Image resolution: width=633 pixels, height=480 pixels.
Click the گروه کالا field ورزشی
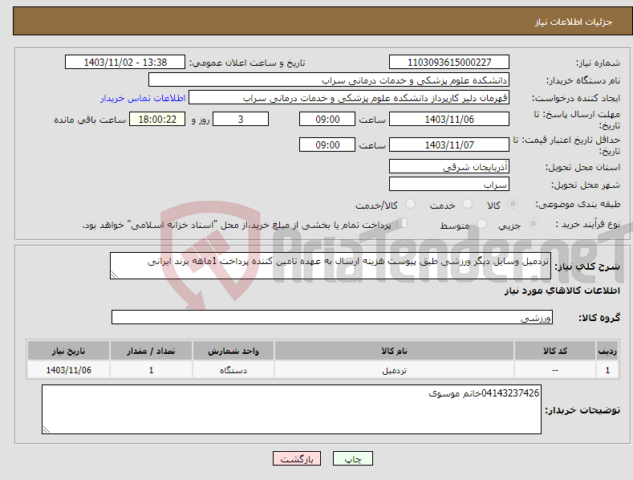coord(332,317)
